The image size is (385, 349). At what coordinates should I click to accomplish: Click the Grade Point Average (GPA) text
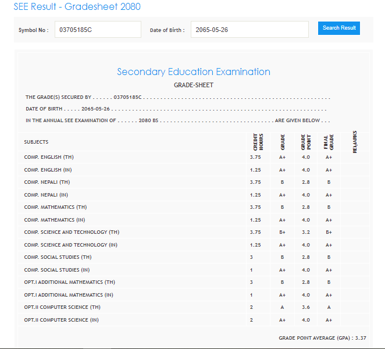[323, 337]
